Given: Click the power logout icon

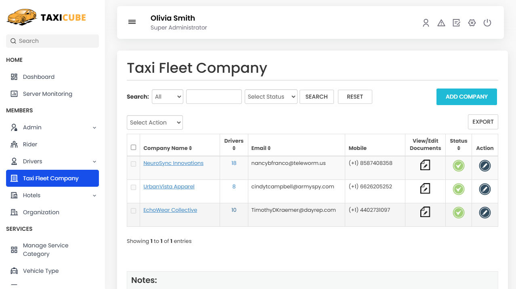Looking at the screenshot, I should pyautogui.click(x=487, y=23).
